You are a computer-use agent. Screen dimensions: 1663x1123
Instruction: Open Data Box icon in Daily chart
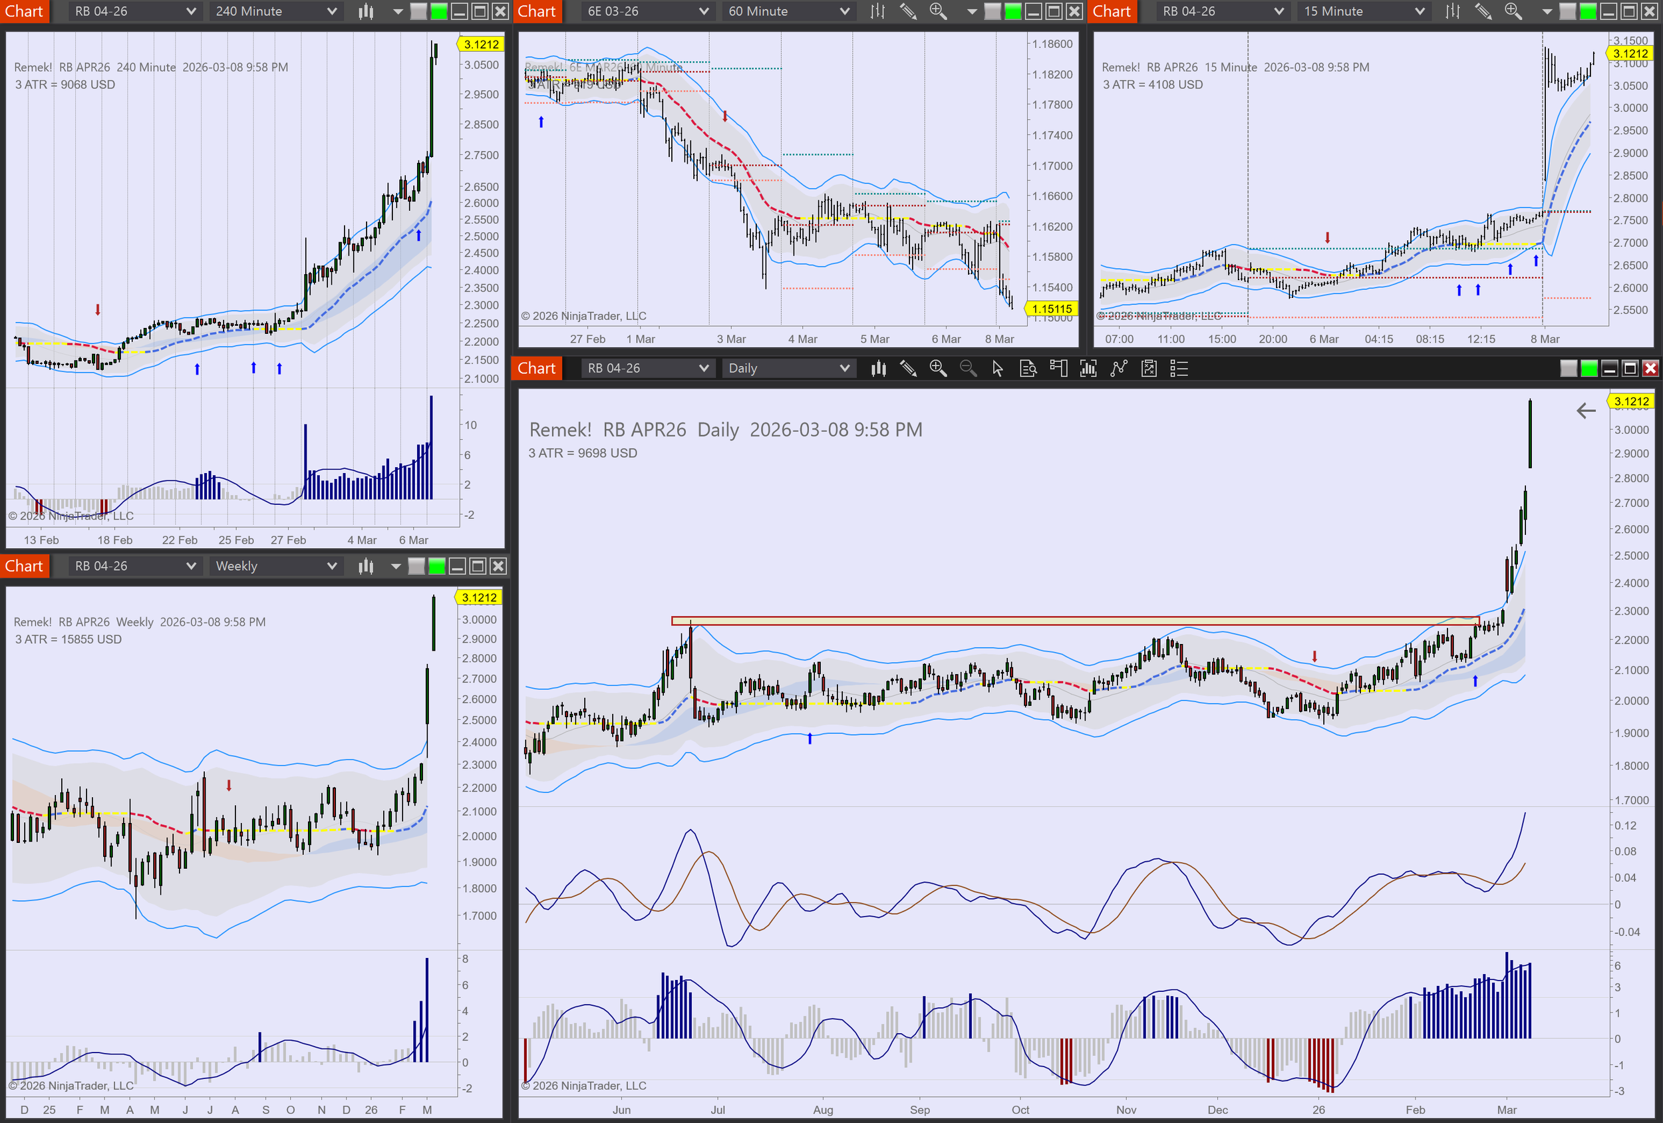(1028, 369)
